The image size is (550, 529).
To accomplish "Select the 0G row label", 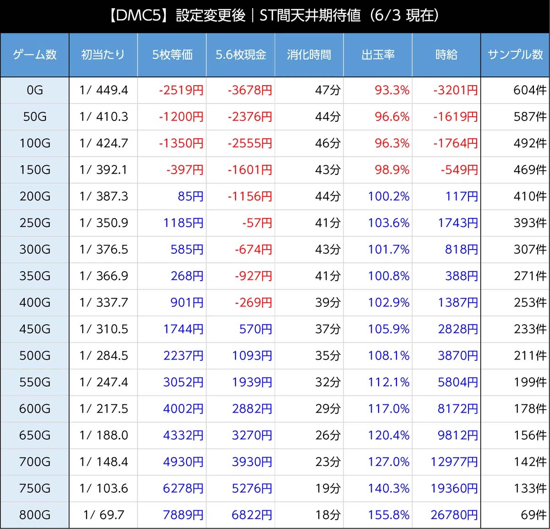I will 34,90.
